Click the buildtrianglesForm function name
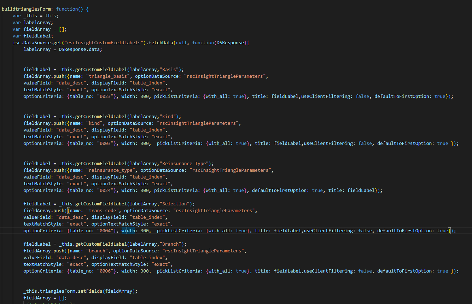Image resolution: width=472 pixels, height=304 pixels. (26, 9)
